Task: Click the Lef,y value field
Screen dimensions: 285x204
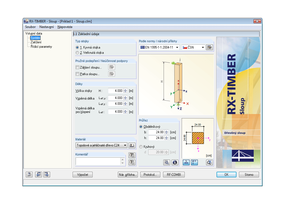Action: coord(116,98)
